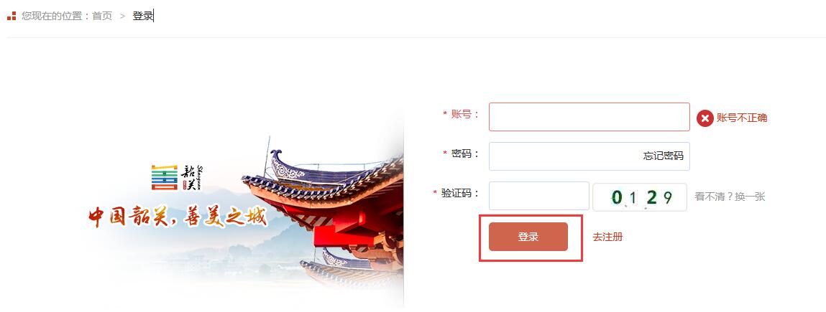Click the red squares breadcrumb icon

click(x=12, y=16)
